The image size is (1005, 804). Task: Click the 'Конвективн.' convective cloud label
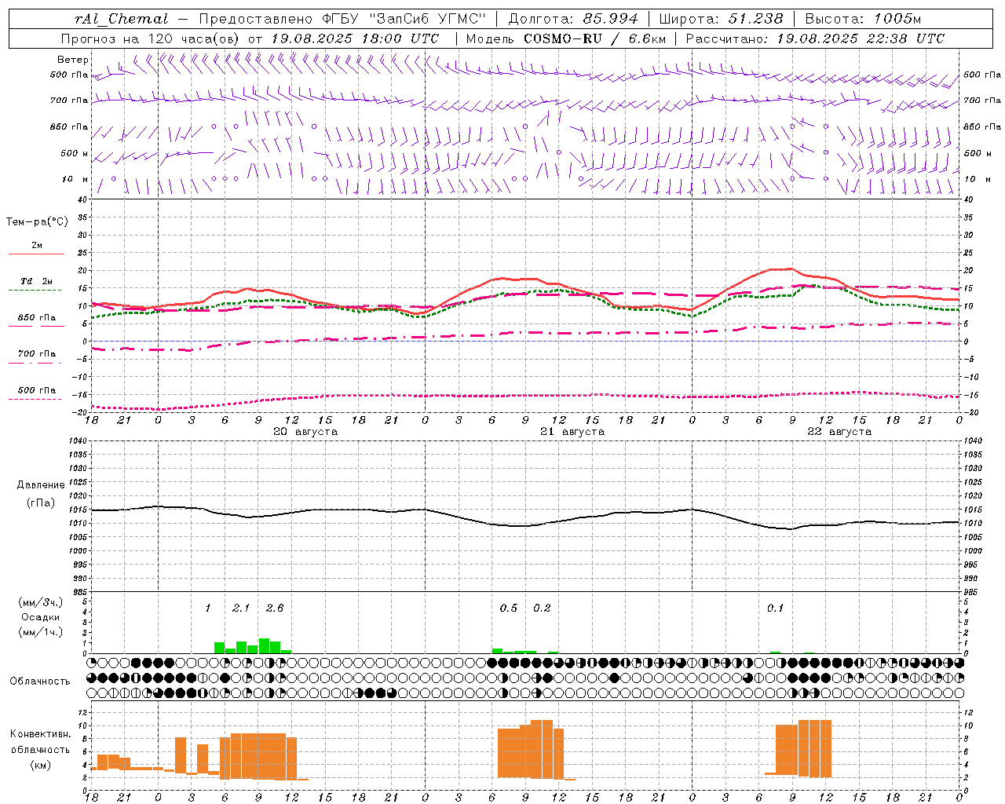[x=41, y=734]
